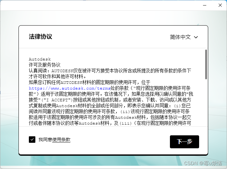Click the 法律协议 heading text

point(41,37)
